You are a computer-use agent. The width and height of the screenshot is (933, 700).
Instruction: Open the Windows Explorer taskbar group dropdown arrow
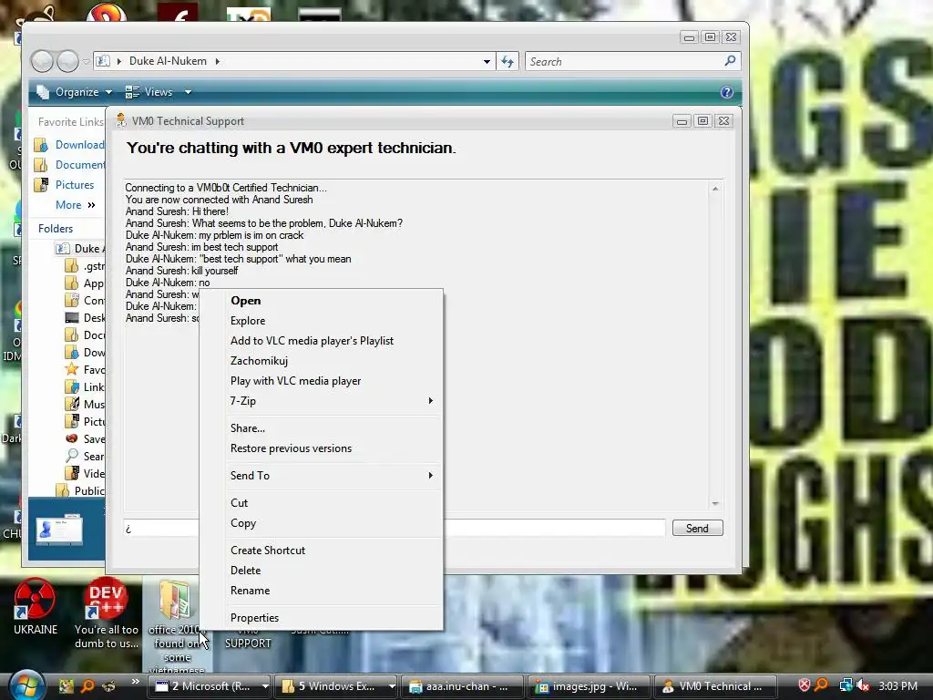(x=392, y=686)
